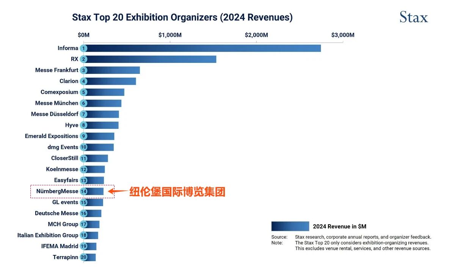Image resolution: width=449 pixels, height=269 pixels.
Task: Click rank badge 2 next to RX
Action: [x=83, y=59]
